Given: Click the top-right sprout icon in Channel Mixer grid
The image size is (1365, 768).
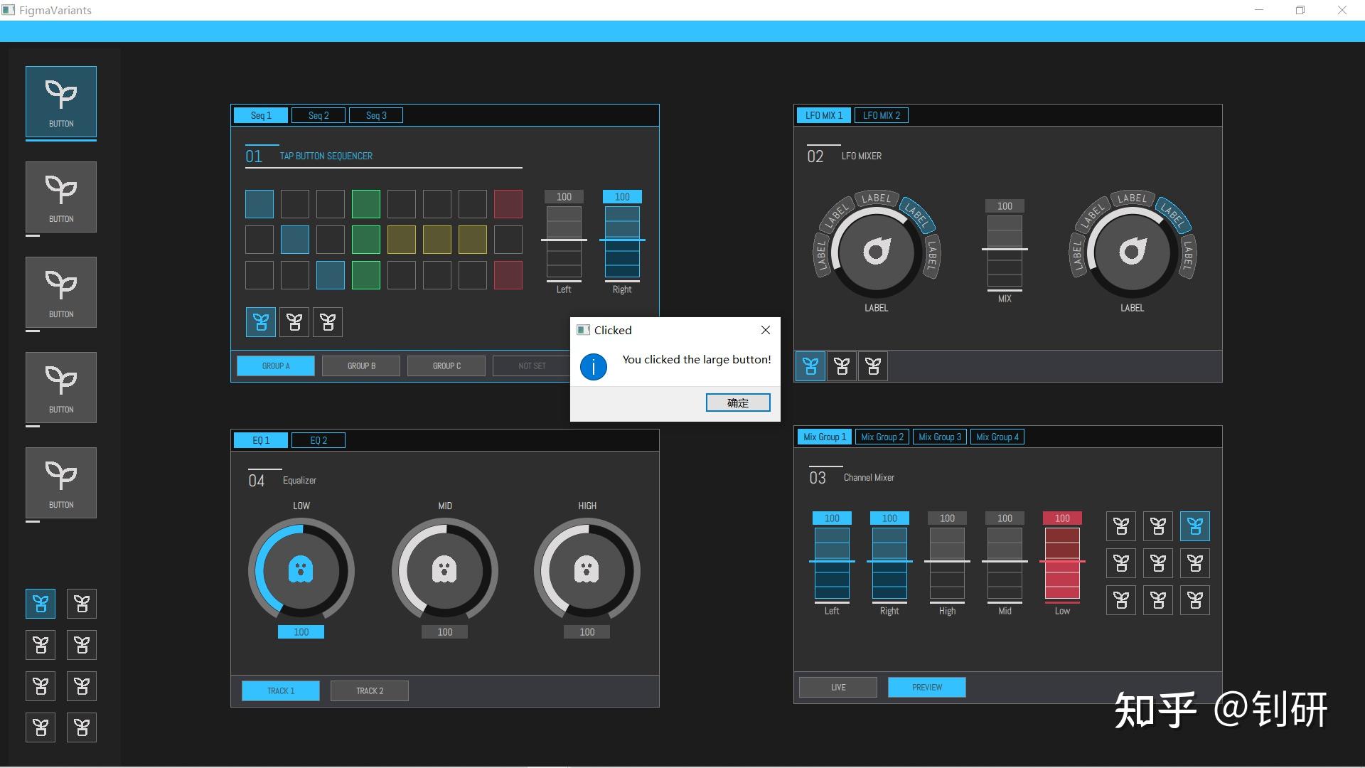Looking at the screenshot, I should pyautogui.click(x=1194, y=526).
